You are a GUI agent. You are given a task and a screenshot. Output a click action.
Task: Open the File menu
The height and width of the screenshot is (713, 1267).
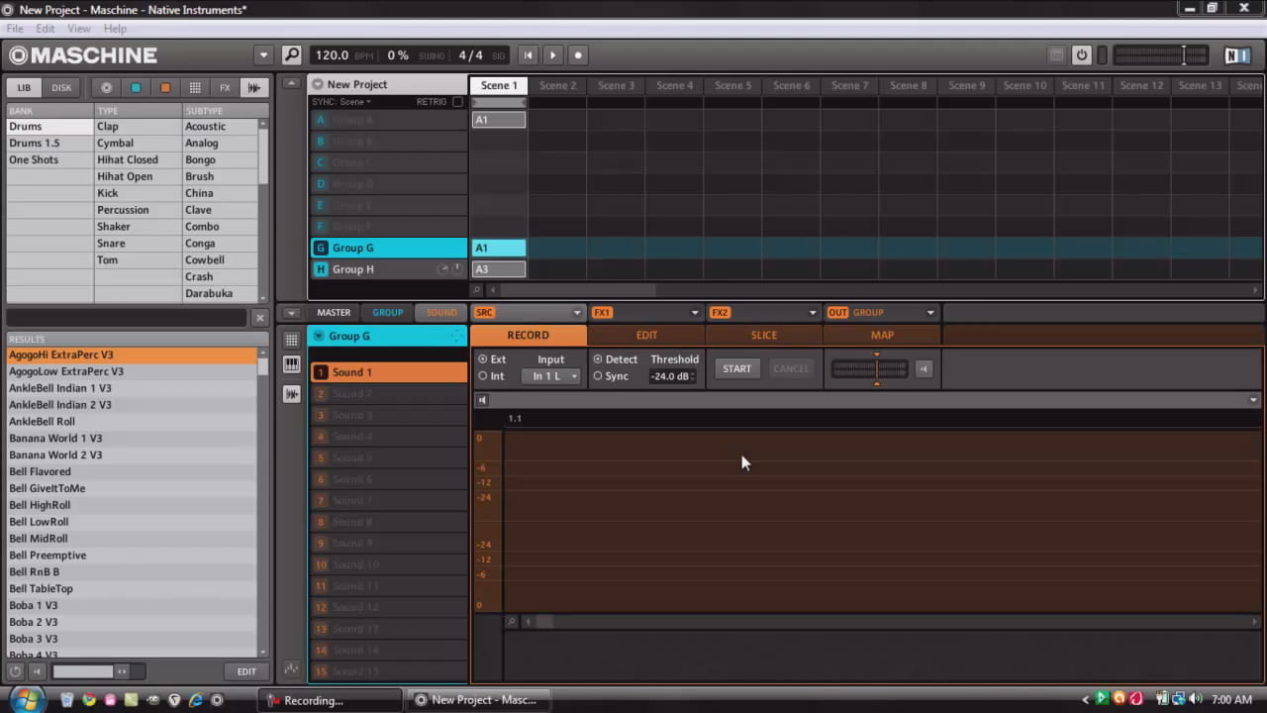(15, 29)
